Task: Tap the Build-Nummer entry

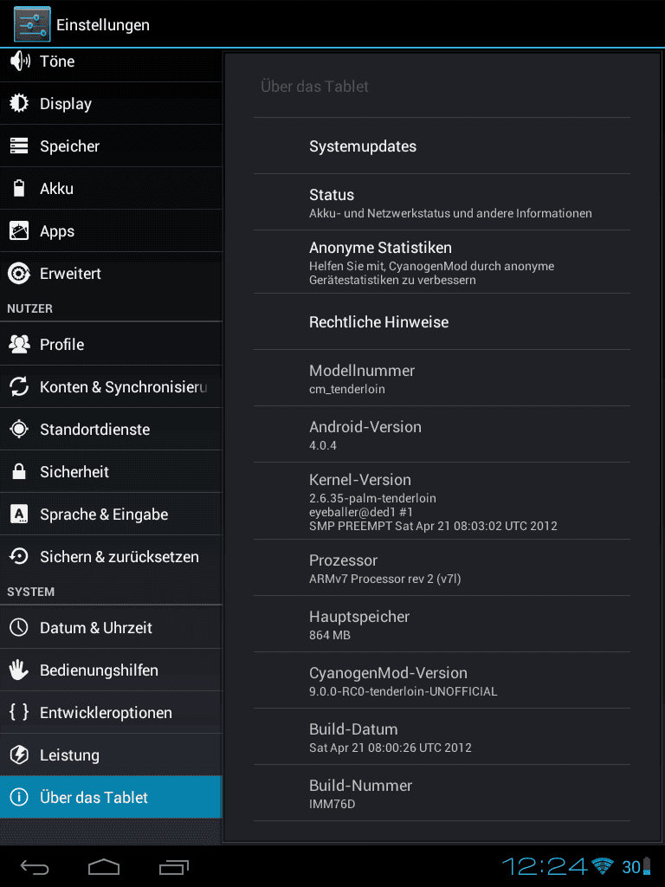Action: tap(442, 793)
